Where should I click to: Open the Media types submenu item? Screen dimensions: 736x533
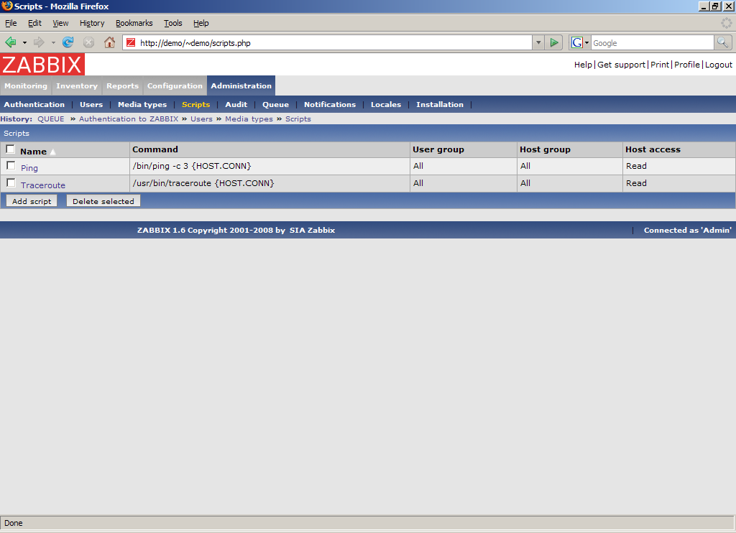[x=142, y=105]
